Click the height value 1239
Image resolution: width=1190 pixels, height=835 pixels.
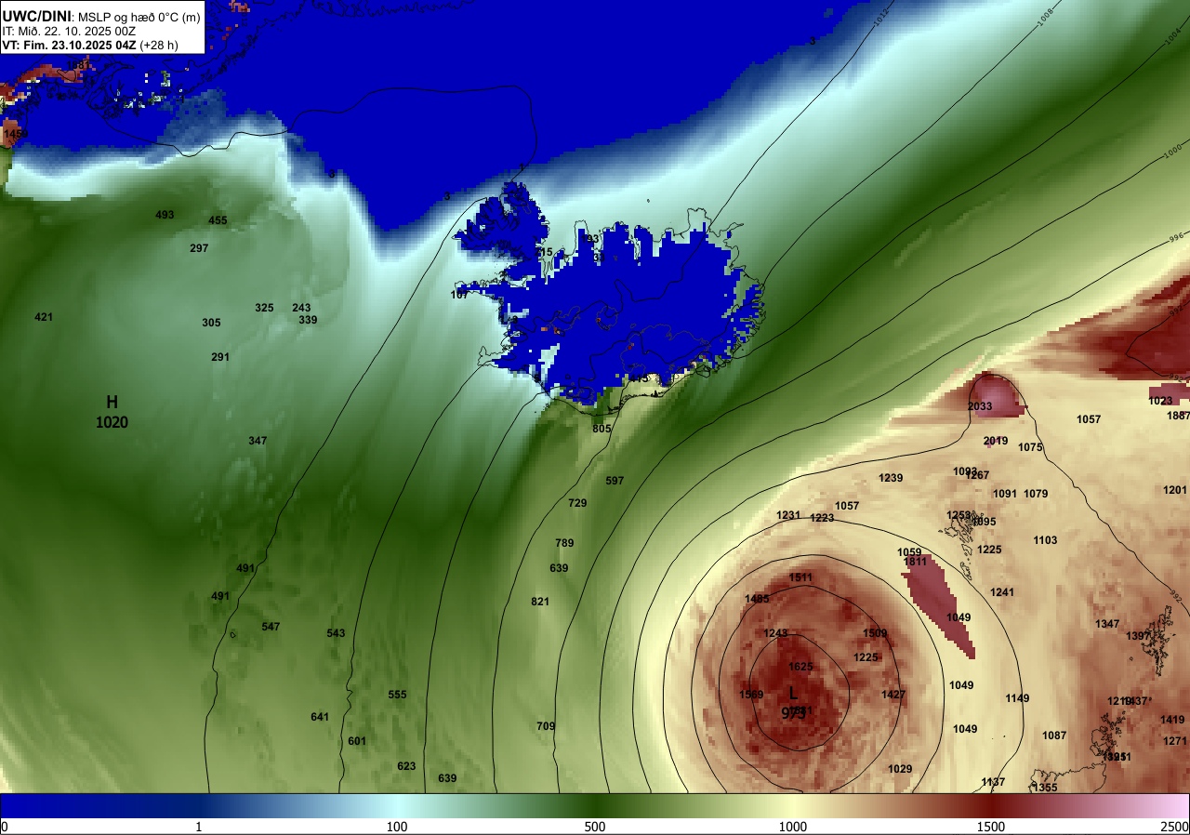[891, 478]
